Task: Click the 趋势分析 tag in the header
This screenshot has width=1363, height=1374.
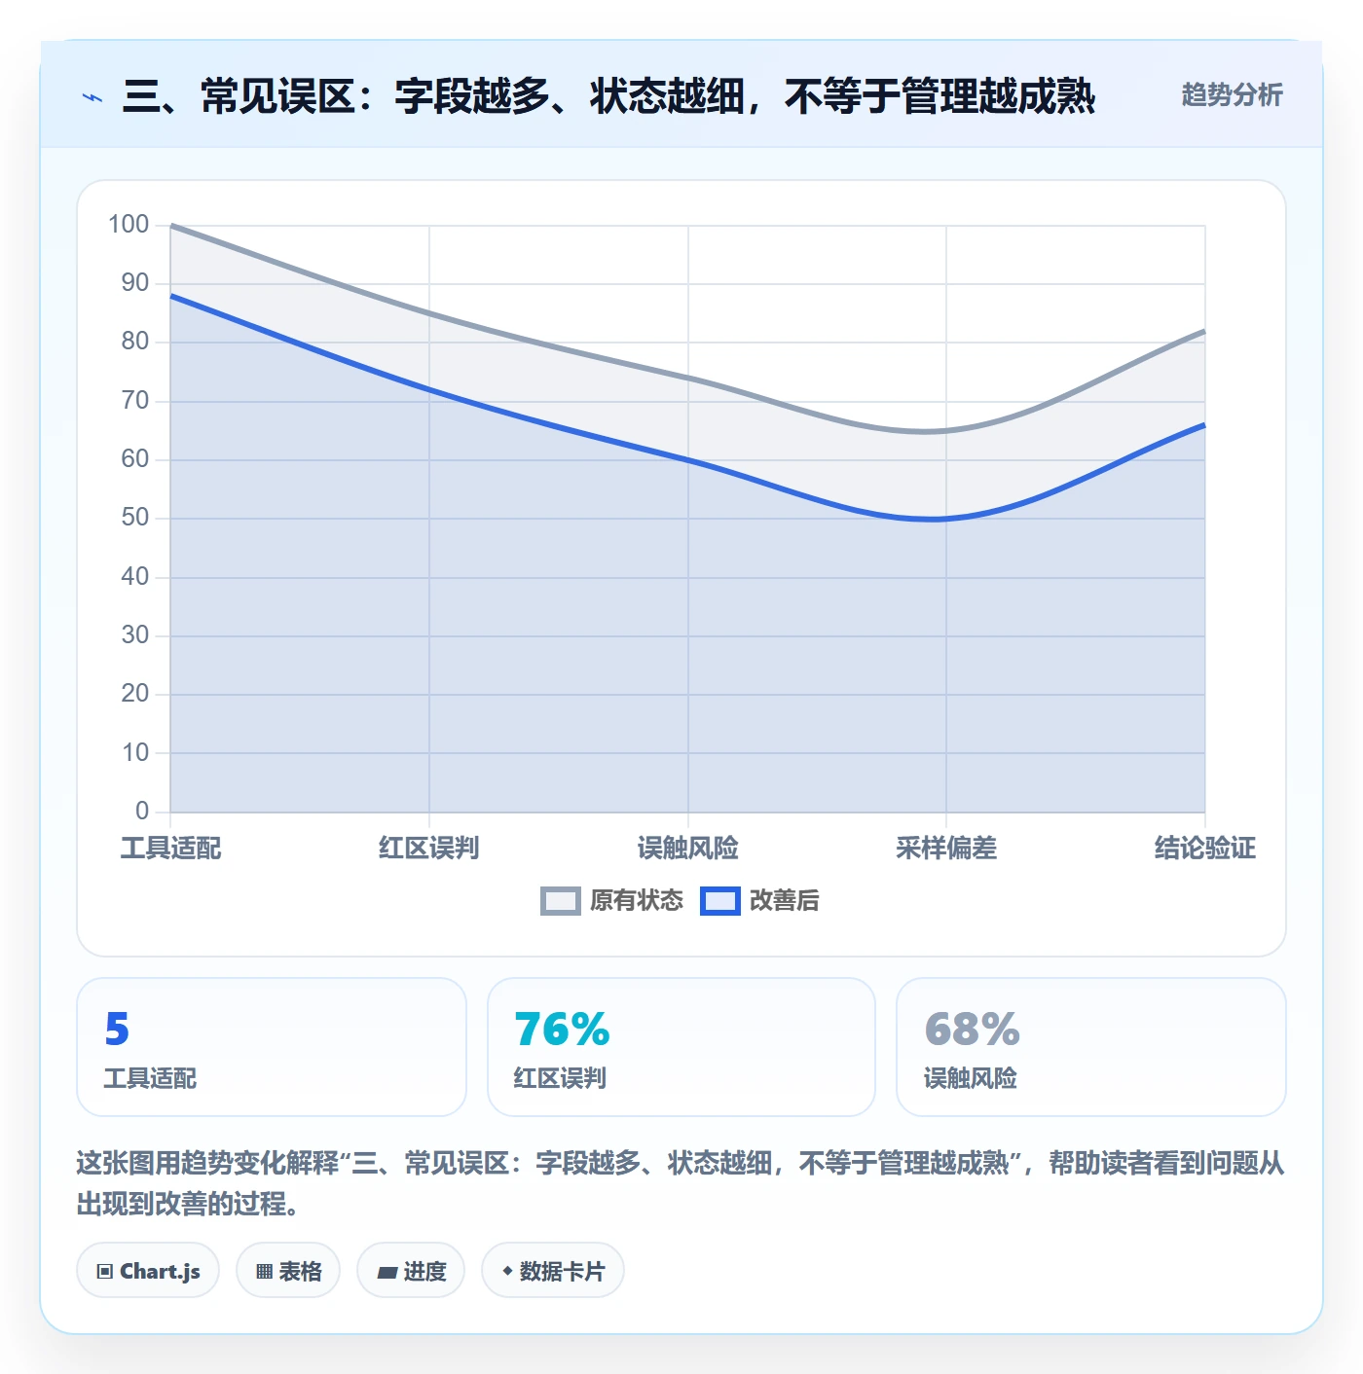Action: click(1232, 95)
